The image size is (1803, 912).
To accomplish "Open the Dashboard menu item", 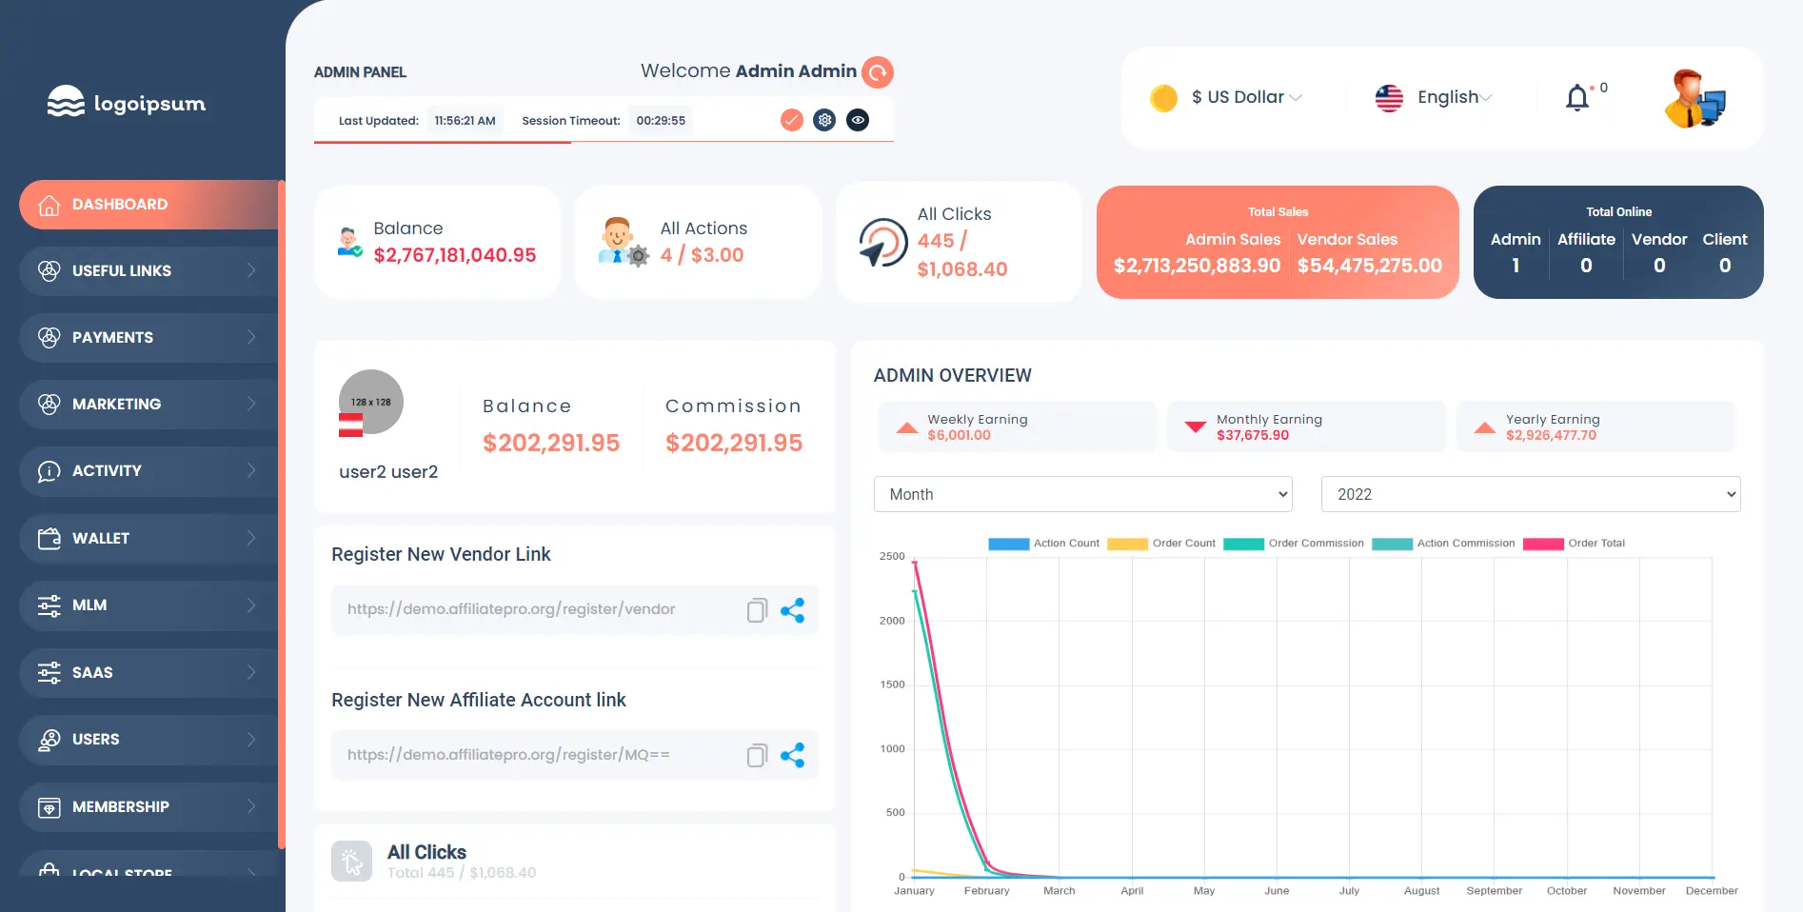I will point(149,205).
